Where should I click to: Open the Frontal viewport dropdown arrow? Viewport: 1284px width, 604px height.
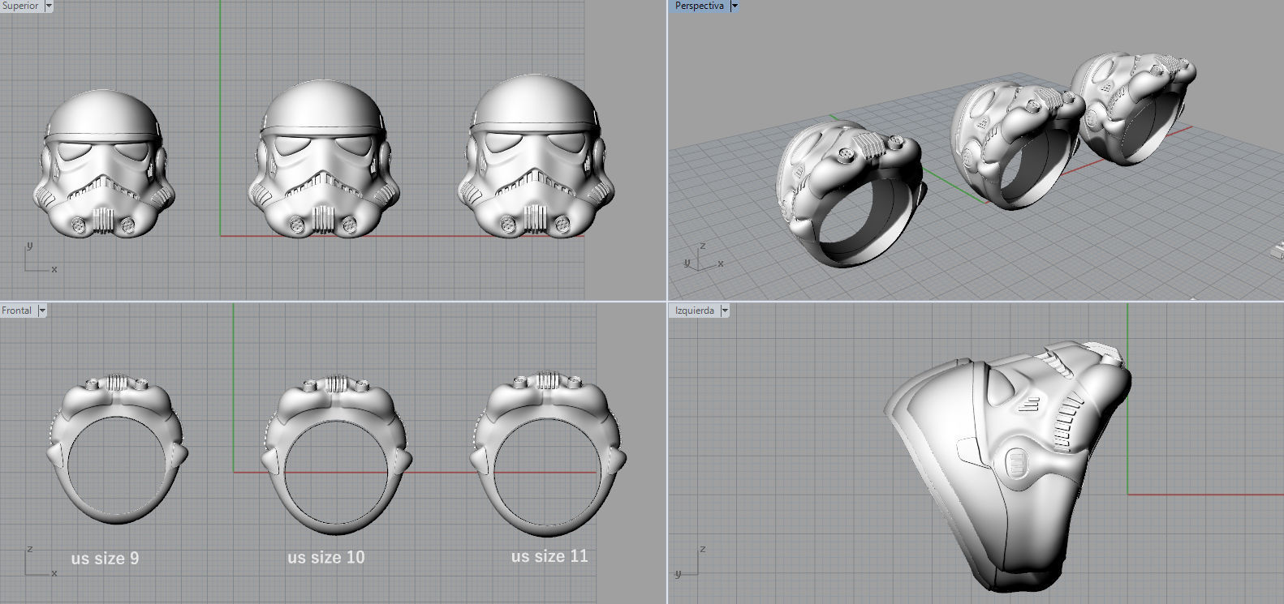click(x=42, y=311)
